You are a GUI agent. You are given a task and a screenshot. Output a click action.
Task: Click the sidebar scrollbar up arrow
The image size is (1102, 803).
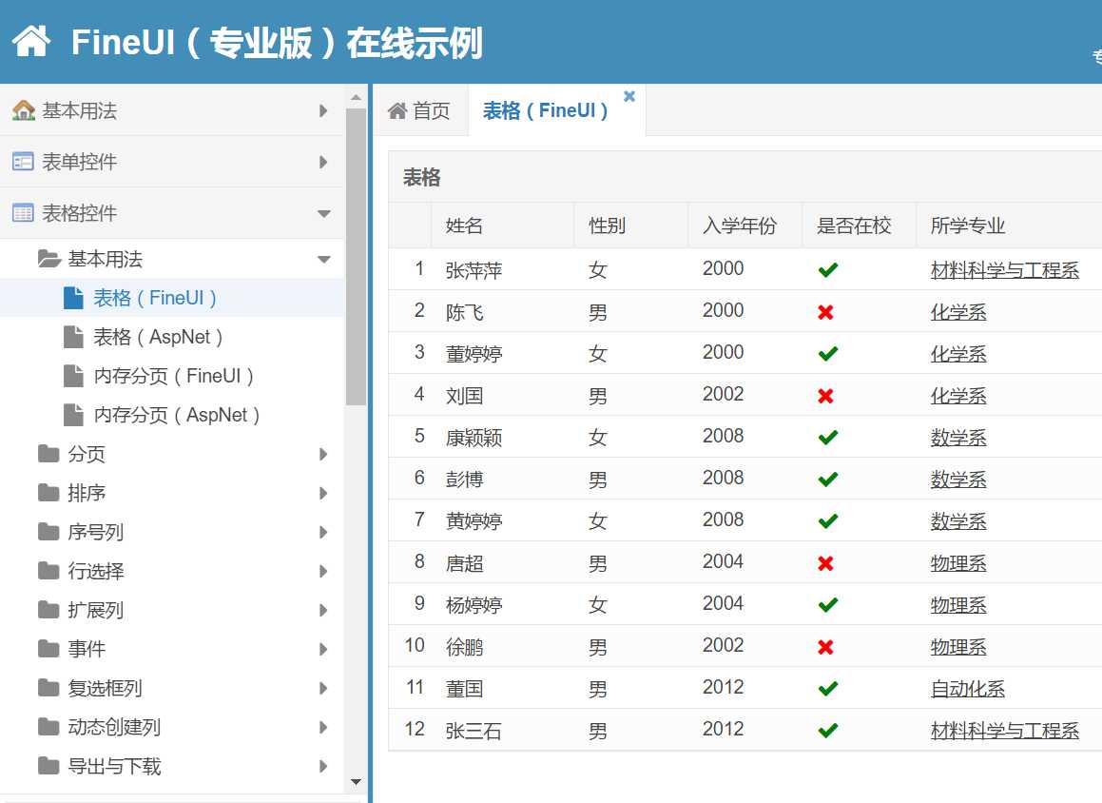tap(356, 98)
